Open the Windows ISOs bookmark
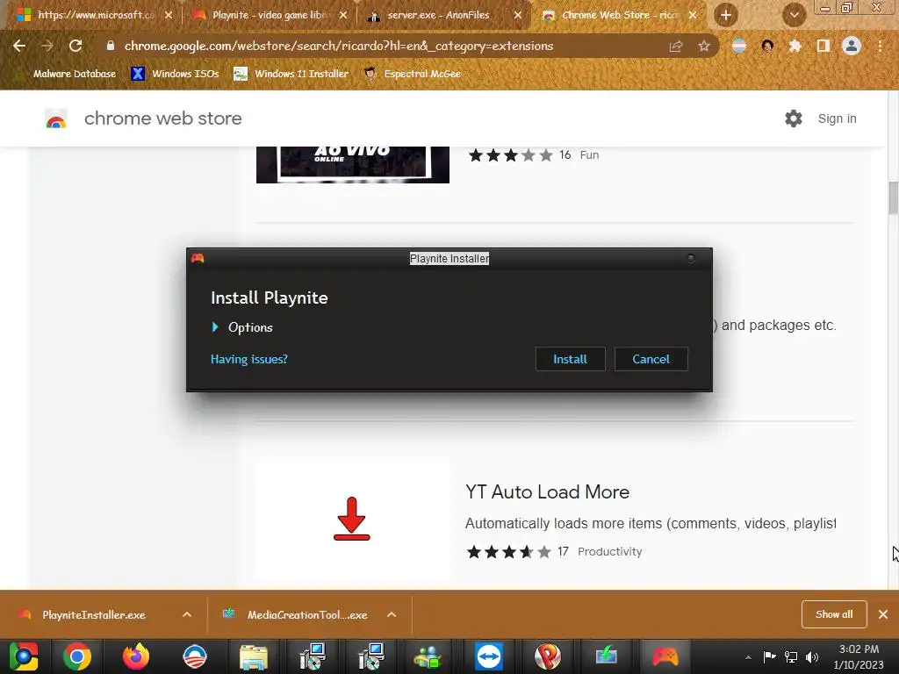899x674 pixels. click(175, 74)
